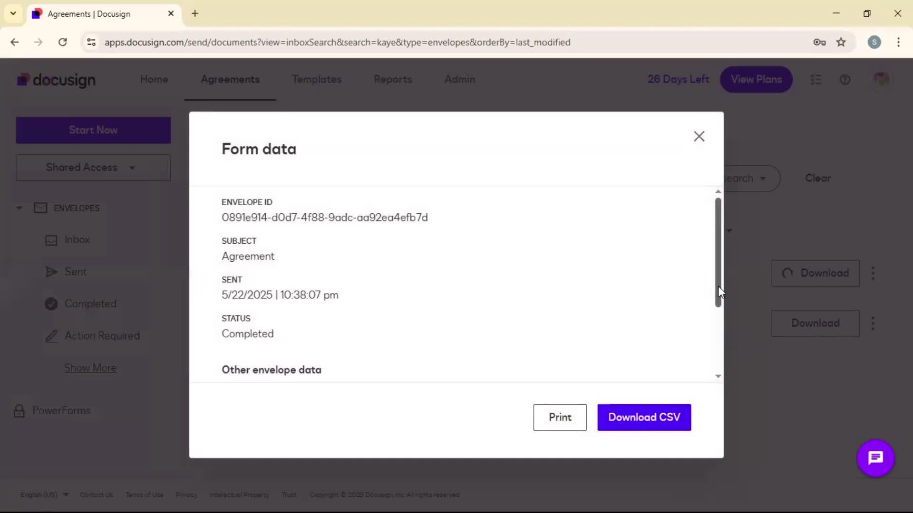Viewport: 913px width, 513px height.
Task: Click the Sent paper plane icon
Action: 51,272
